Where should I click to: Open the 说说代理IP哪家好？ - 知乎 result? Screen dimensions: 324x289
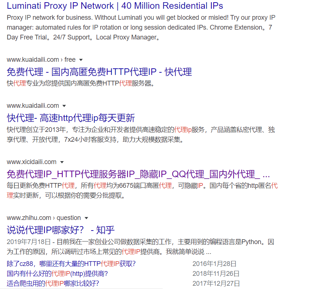click(60, 230)
